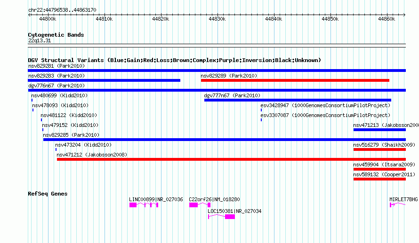Click the nsv480699 (Kidd2010) label
The height and width of the screenshot is (243, 419).
coord(59,95)
